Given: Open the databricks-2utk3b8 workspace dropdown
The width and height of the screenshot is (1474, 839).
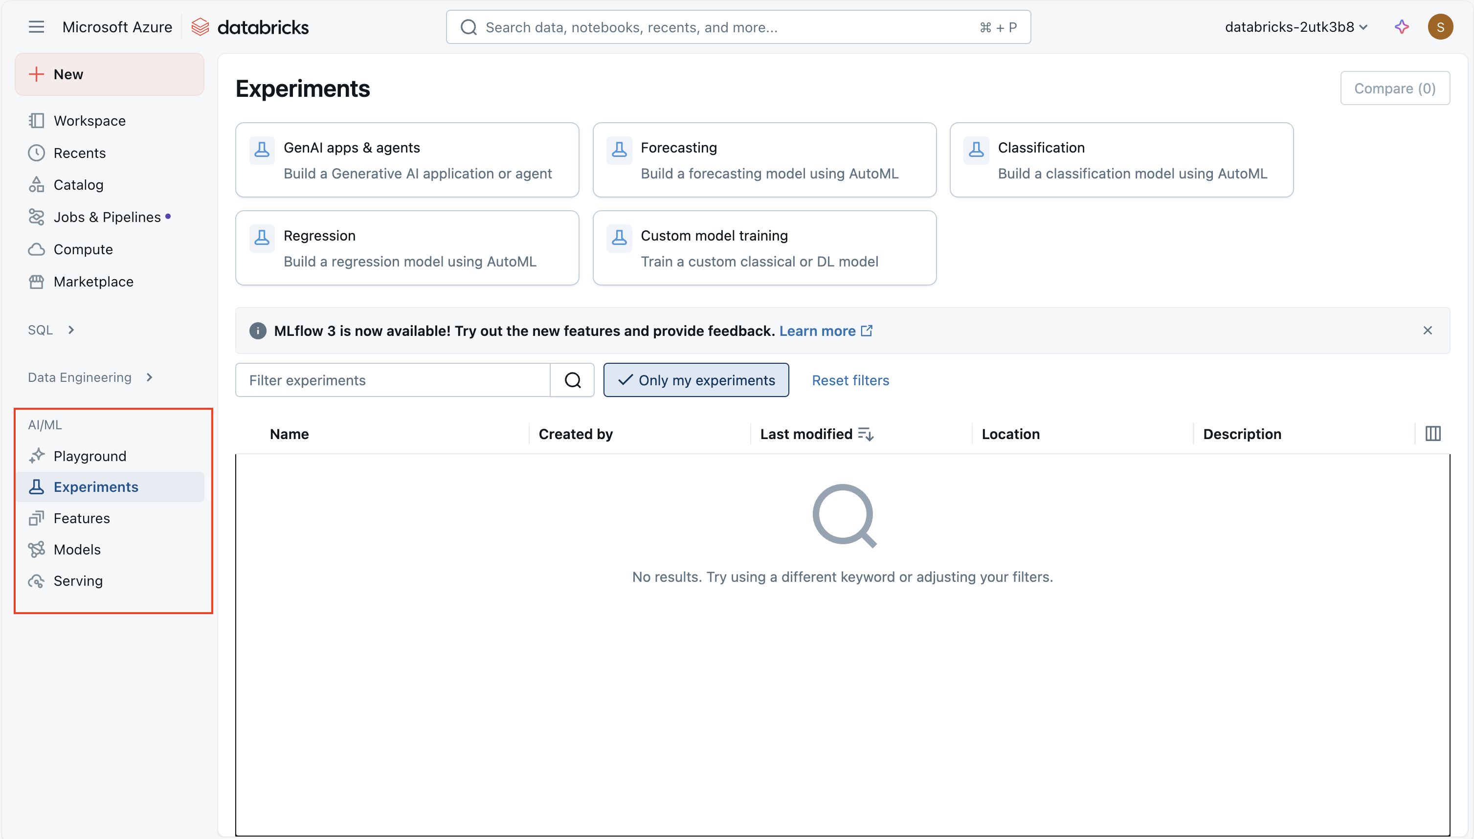Looking at the screenshot, I should [1295, 27].
